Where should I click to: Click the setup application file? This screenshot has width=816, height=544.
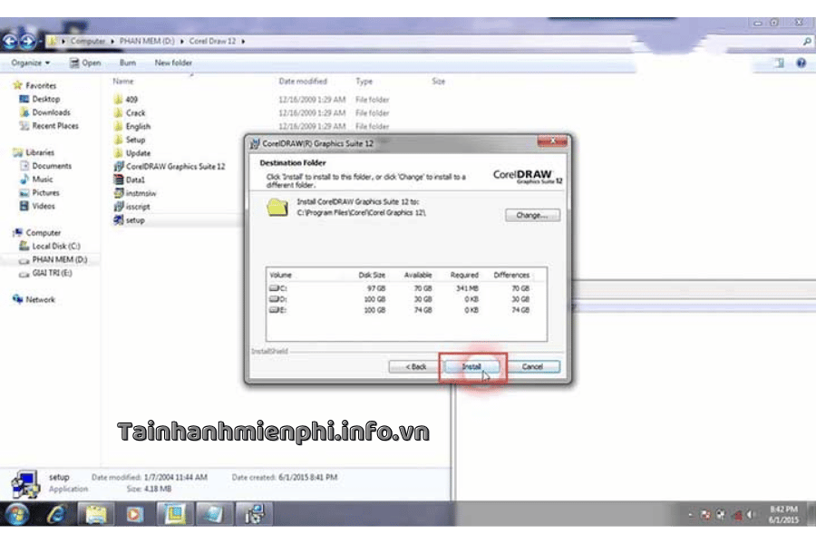[x=134, y=219]
